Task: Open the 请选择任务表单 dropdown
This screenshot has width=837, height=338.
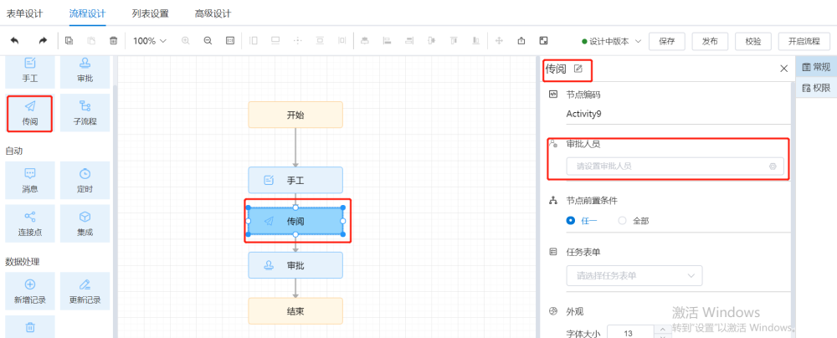Action: pyautogui.click(x=634, y=275)
